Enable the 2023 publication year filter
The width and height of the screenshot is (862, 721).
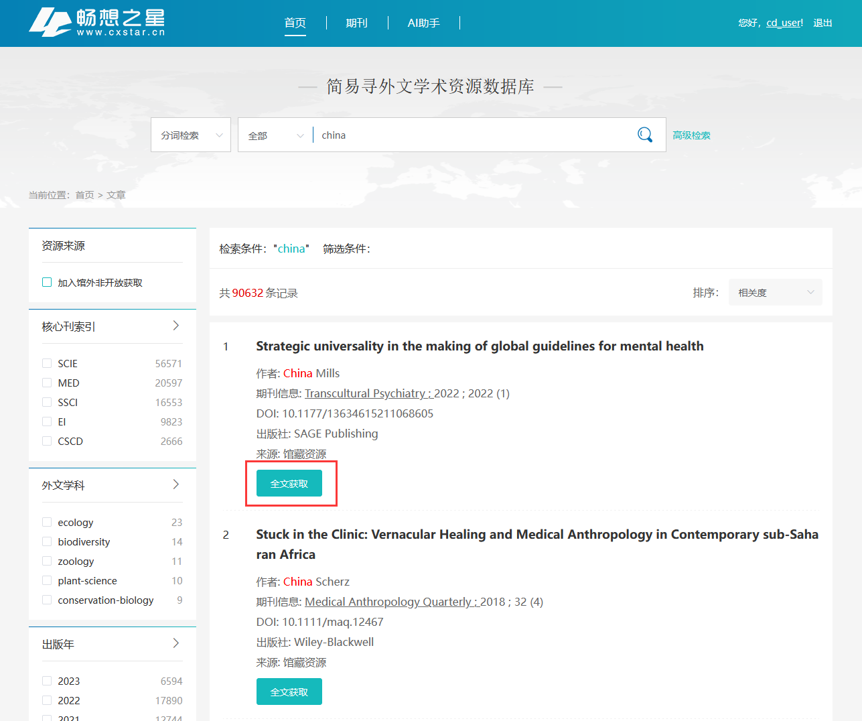pyautogui.click(x=47, y=681)
